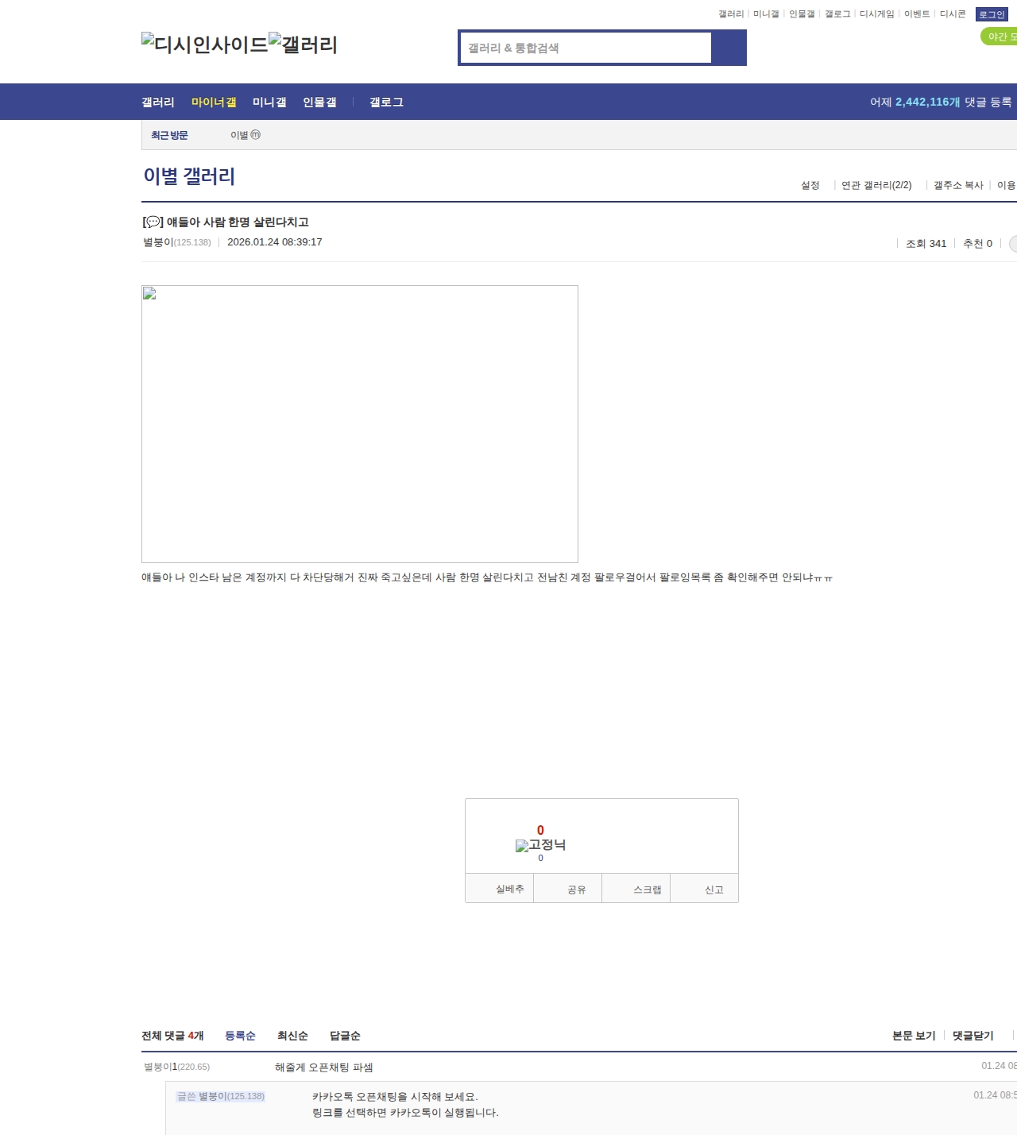
Task: Open the 갤러리 top utility link
Action: click(x=731, y=14)
